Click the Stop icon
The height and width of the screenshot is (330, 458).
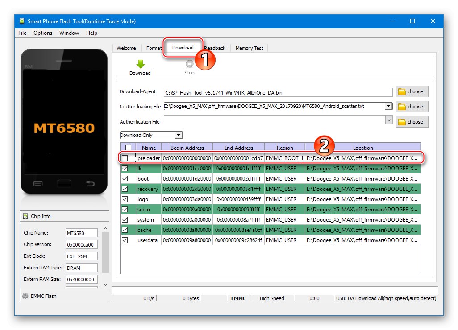(x=189, y=64)
